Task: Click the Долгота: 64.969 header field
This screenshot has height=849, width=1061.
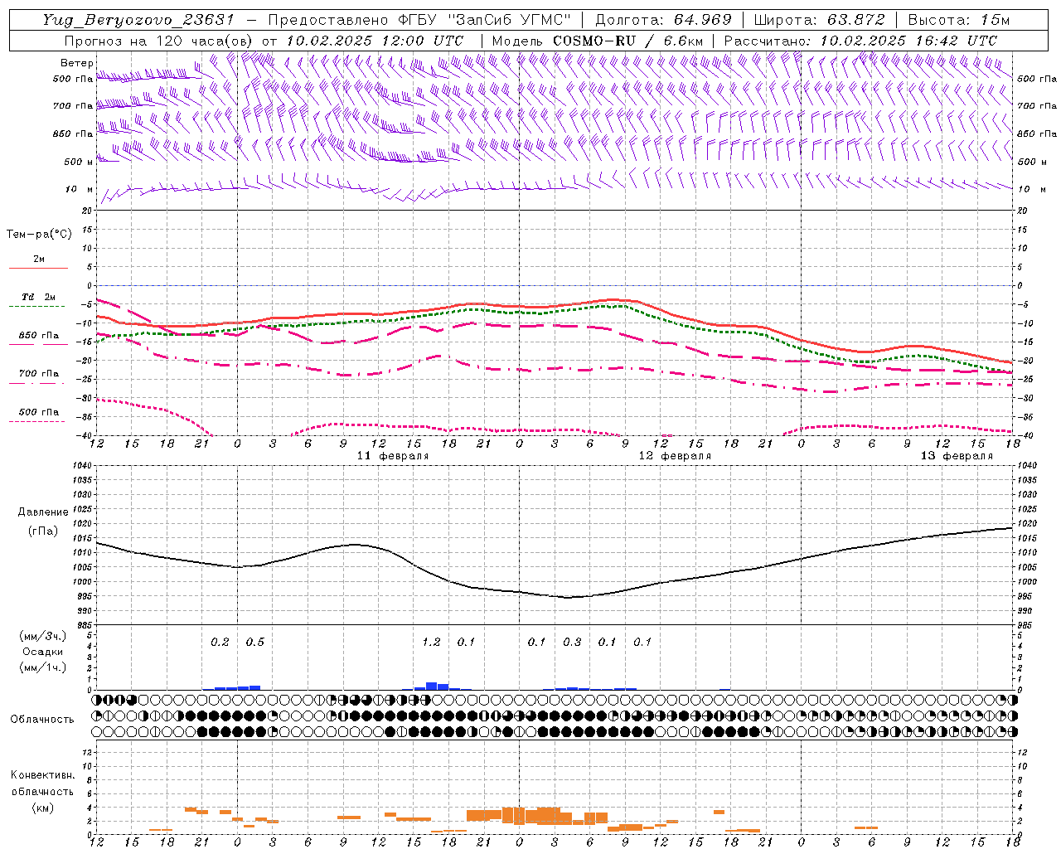Action: (663, 20)
